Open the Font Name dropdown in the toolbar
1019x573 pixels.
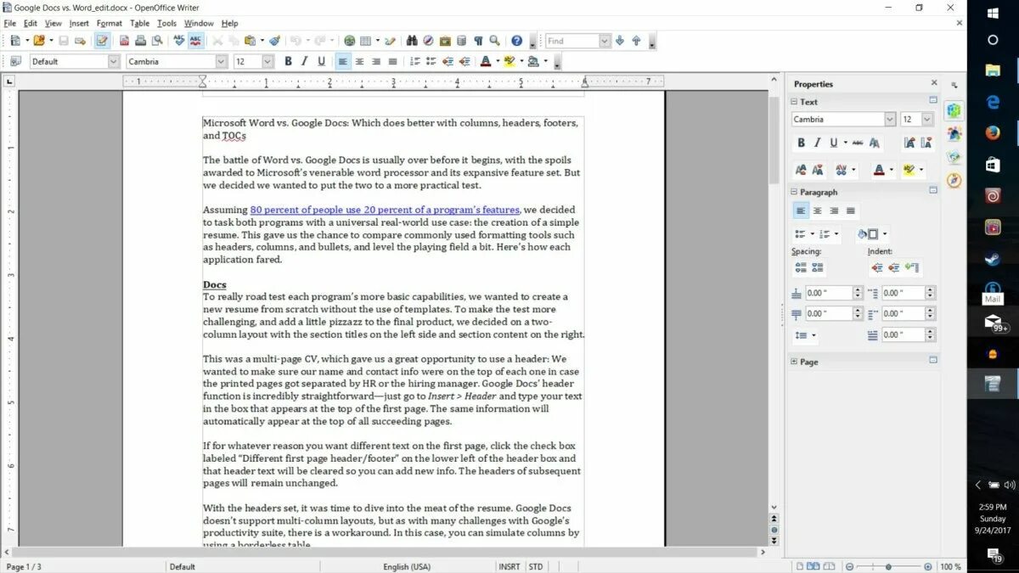pos(221,61)
